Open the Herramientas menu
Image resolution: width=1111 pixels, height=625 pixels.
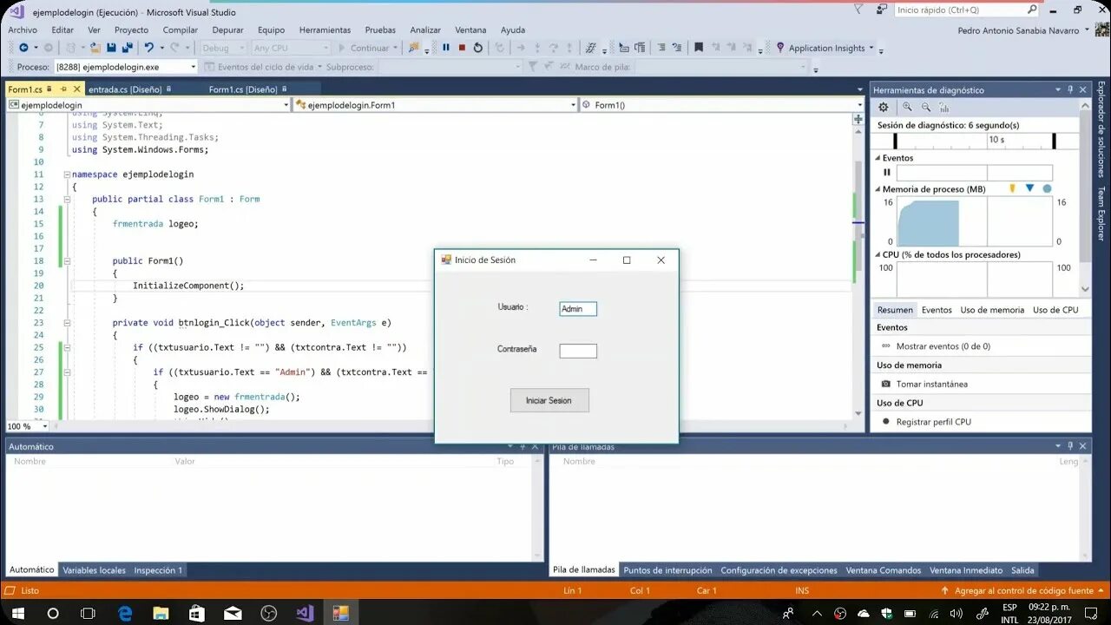click(325, 30)
